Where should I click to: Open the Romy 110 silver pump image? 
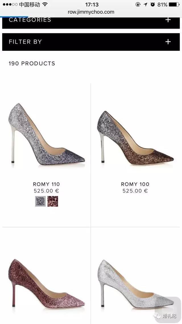(47, 134)
